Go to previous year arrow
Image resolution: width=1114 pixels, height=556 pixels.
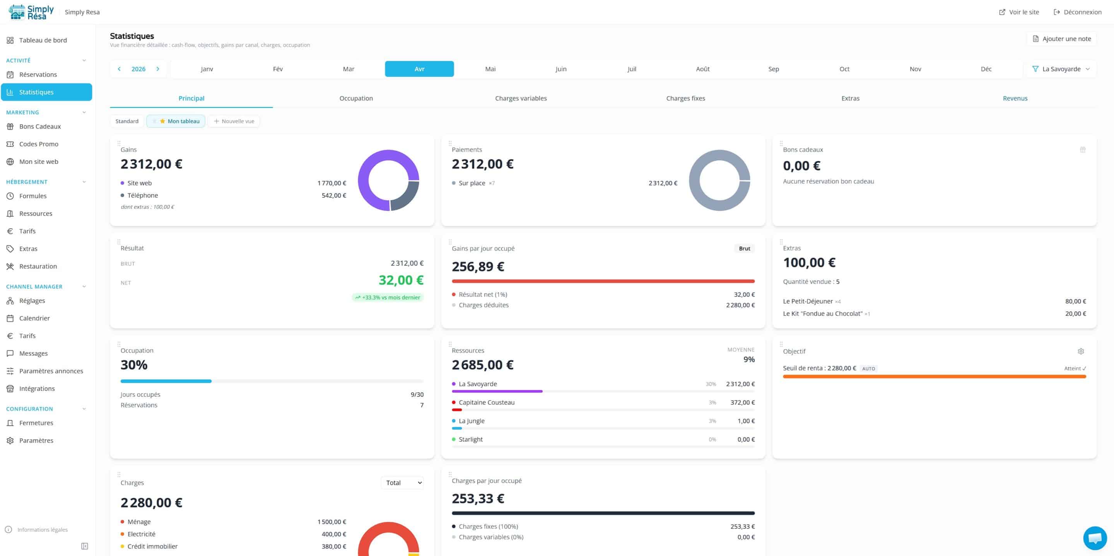(120, 69)
